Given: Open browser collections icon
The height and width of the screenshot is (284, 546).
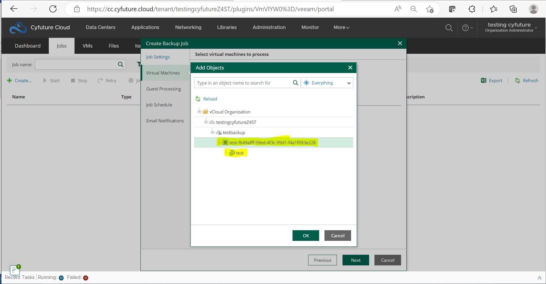Looking at the screenshot, I should [513, 9].
